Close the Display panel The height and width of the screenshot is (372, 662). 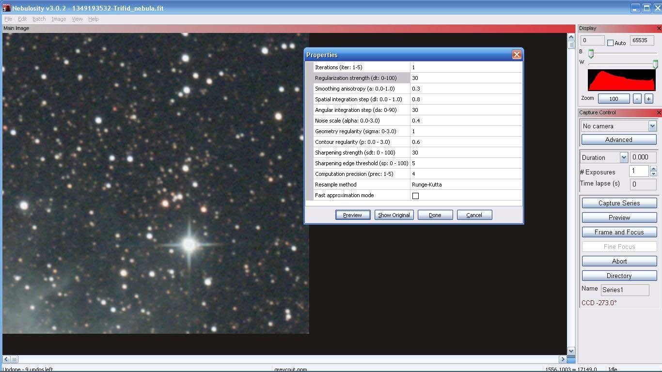[658, 29]
